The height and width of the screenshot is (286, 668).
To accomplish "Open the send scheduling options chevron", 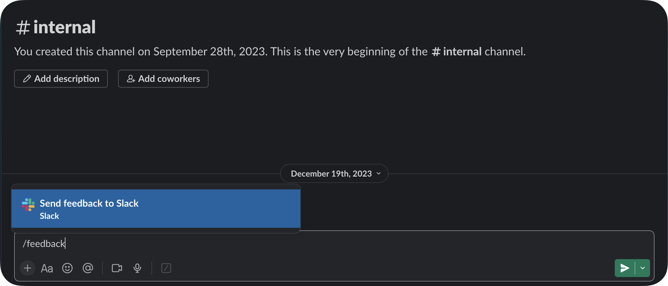I will (643, 268).
